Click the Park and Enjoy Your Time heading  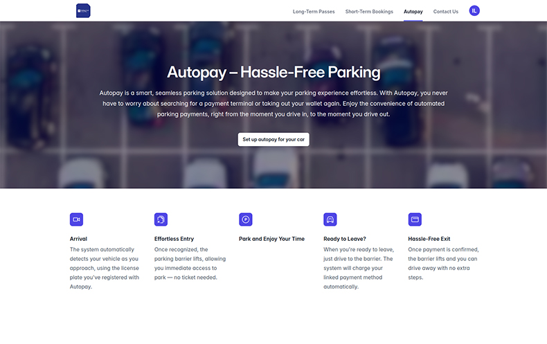point(271,239)
